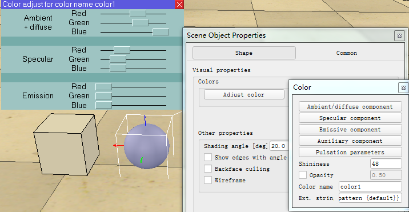This screenshot has height=212, width=409.
Task: Click the Color adjust window title bar
Action: (x=88, y=5)
